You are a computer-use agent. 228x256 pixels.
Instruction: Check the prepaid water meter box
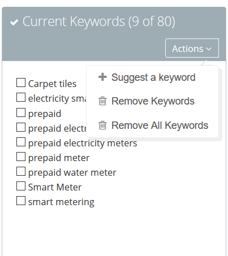(x=21, y=171)
